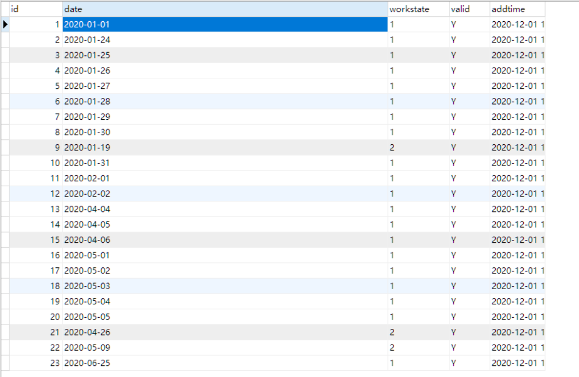Click date cell 2020-01-27

coord(225,86)
